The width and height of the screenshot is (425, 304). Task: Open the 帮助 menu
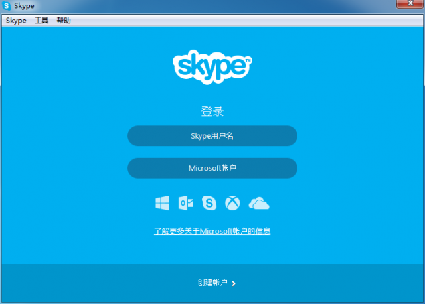64,21
